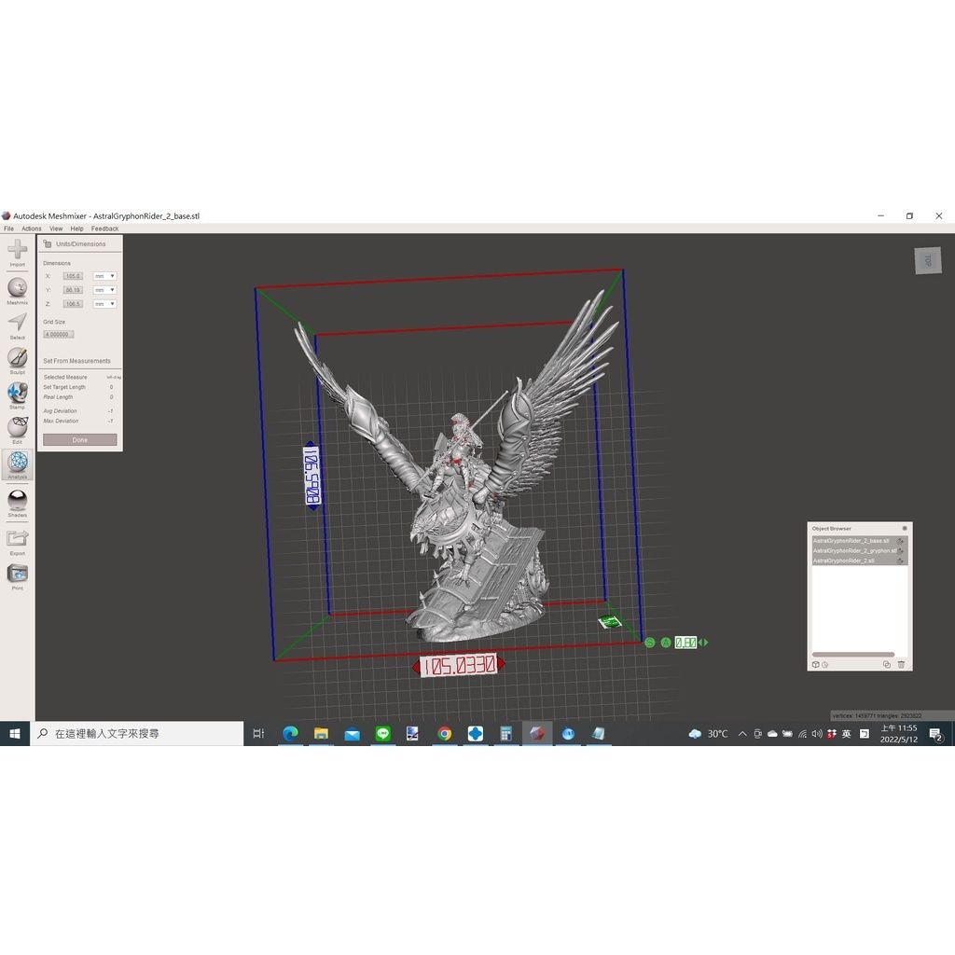This screenshot has width=955, height=955.
Task: Open the Actions menu
Action: coord(32,228)
